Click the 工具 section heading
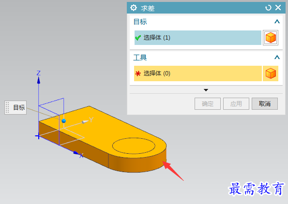288x204 pixels. coord(140,58)
